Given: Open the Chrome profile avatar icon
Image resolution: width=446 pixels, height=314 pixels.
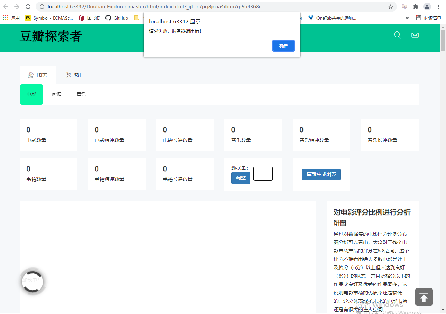Looking at the screenshot, I should 426,7.
